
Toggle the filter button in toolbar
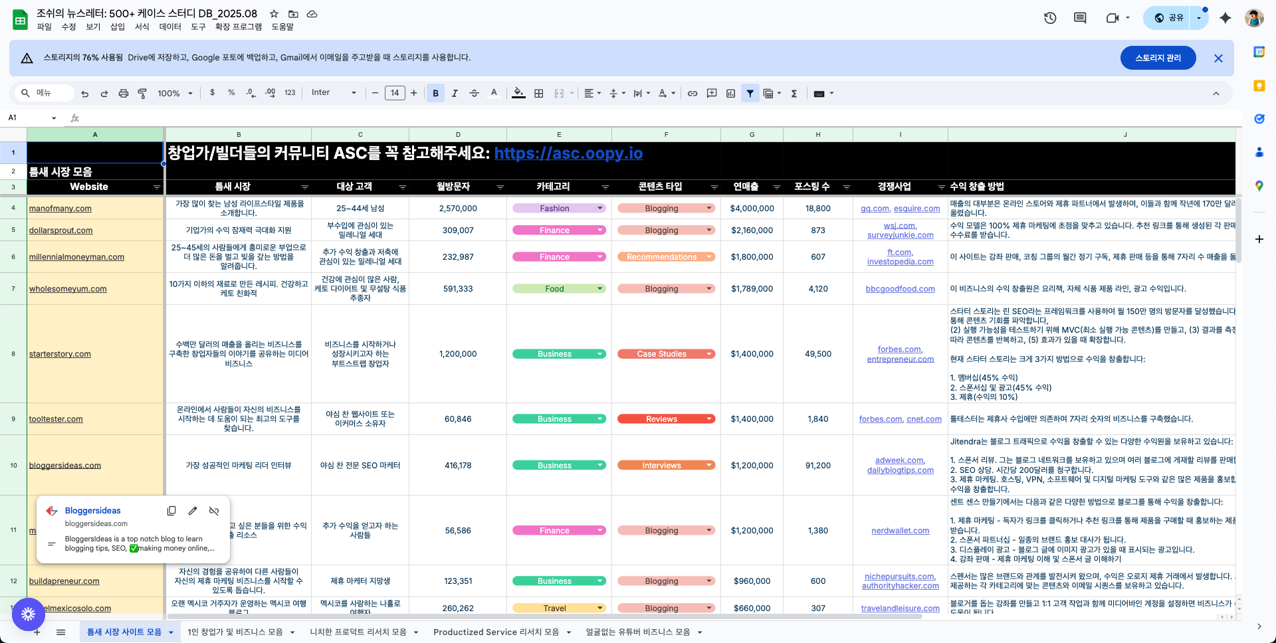pos(750,94)
